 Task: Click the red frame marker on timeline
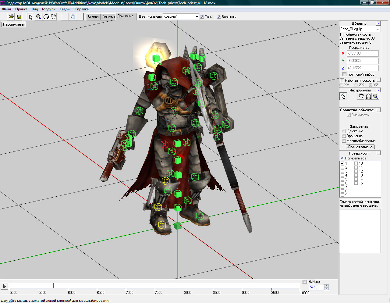tap(53, 286)
